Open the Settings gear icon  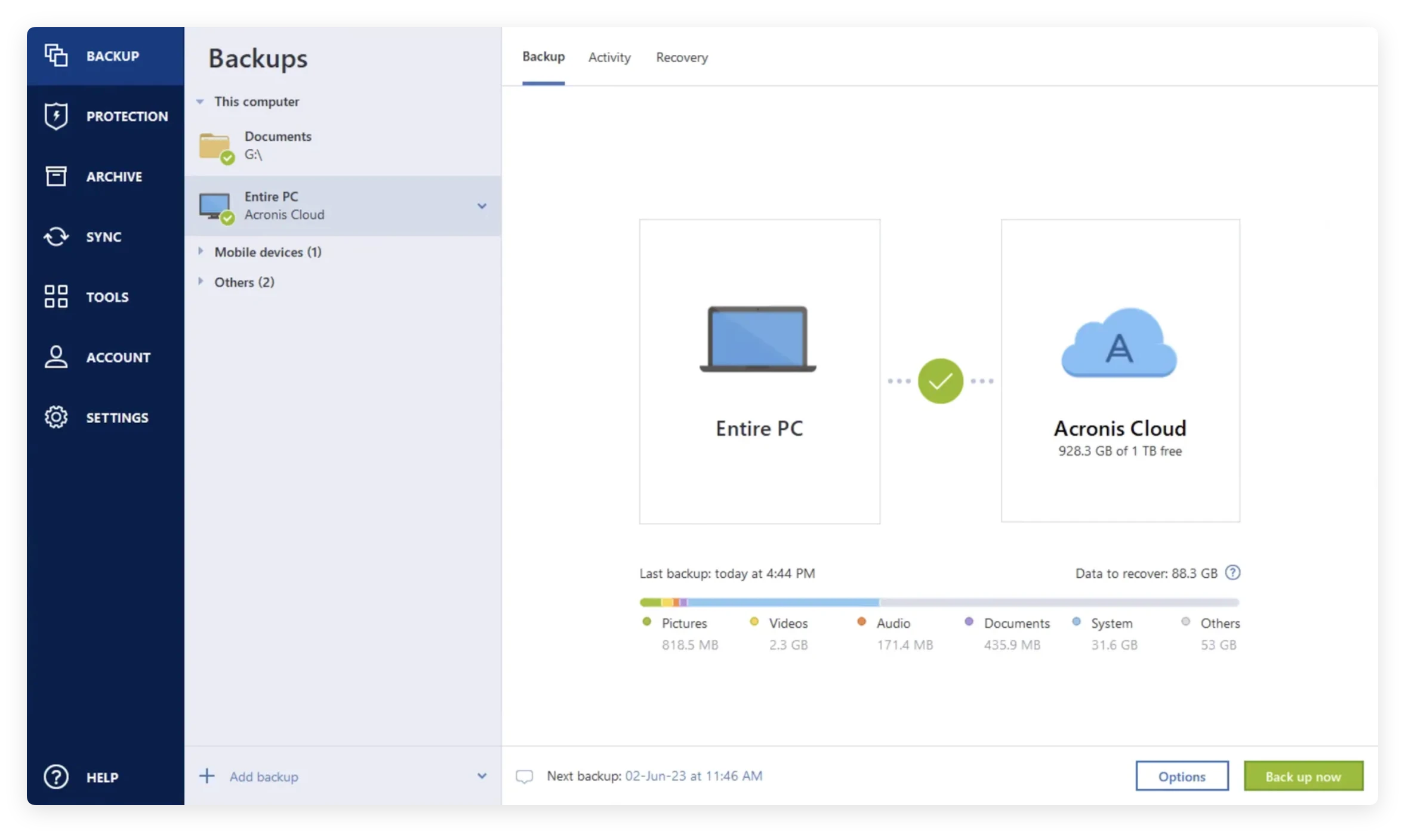(56, 417)
